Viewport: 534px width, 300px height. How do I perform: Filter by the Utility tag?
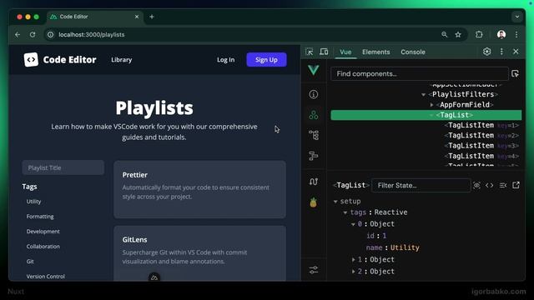click(33, 202)
